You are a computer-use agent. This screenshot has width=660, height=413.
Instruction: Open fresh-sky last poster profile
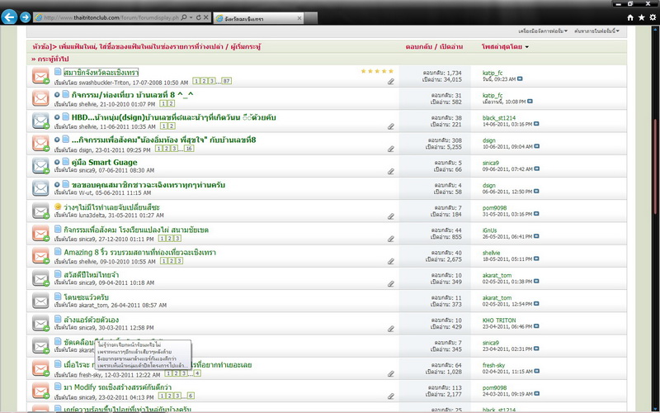[x=494, y=365]
